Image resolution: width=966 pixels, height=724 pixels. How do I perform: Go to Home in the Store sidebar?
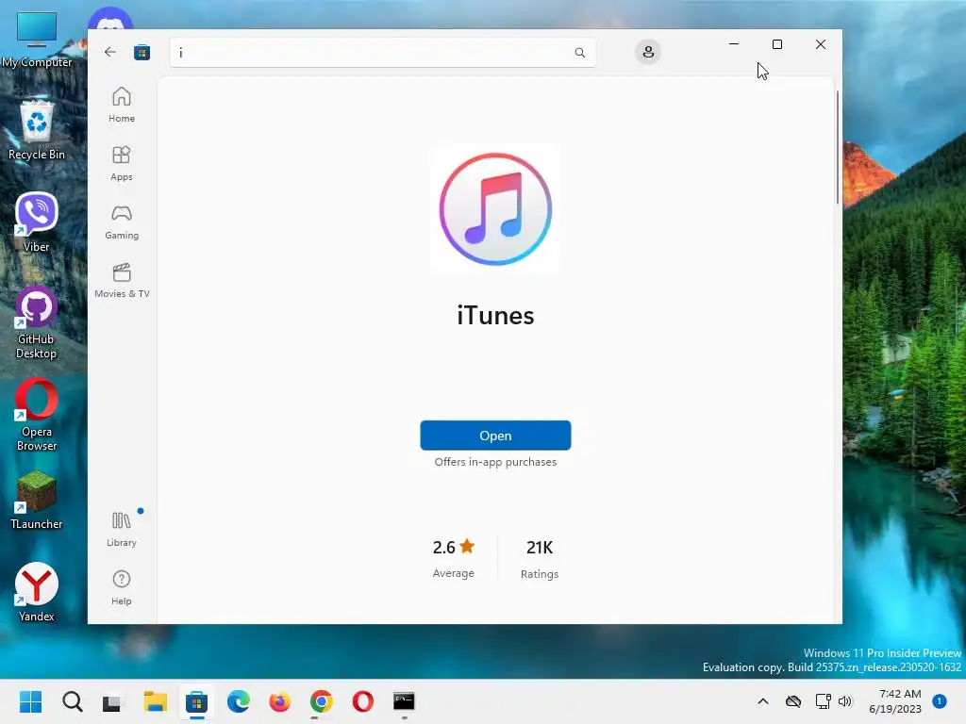click(122, 105)
